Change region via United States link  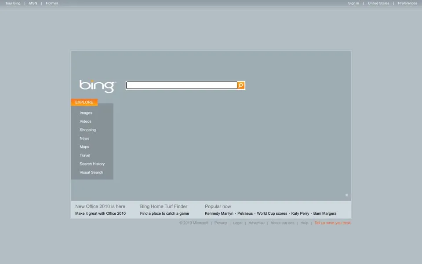(378, 3)
